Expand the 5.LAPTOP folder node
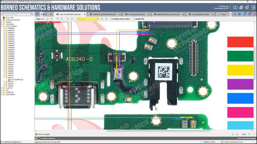257x144 pixels. pos(2,88)
